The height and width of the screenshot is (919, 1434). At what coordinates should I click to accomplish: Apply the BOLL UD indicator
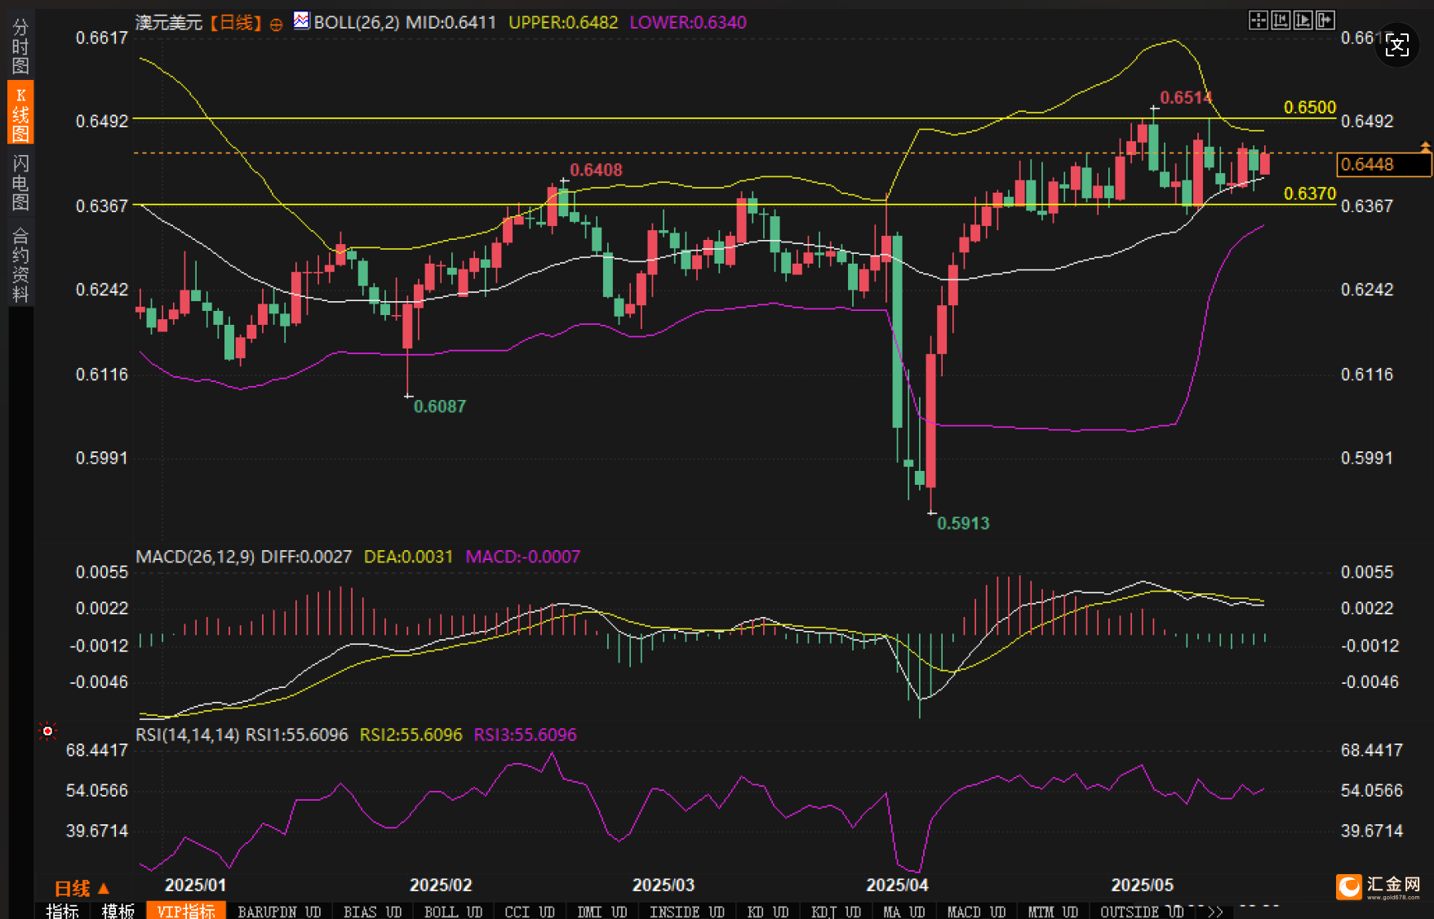click(453, 911)
